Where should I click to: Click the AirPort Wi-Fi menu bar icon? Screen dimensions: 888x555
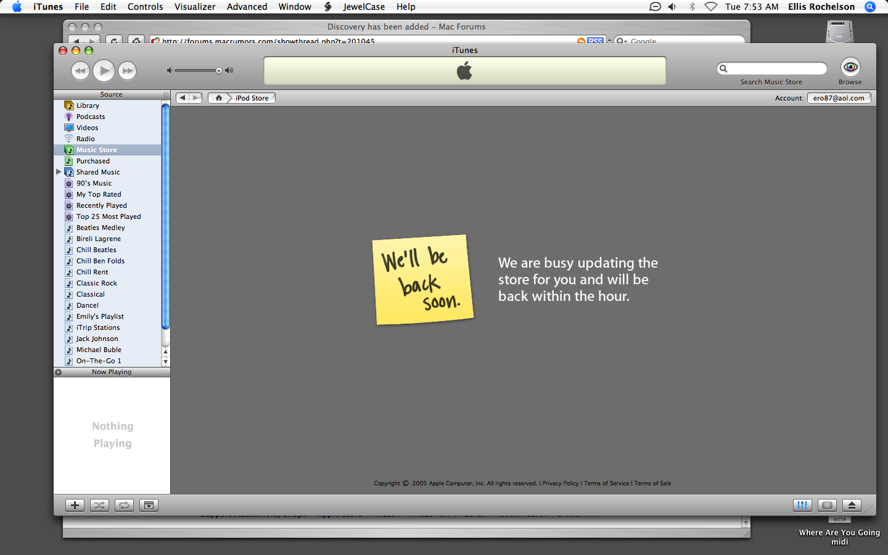click(711, 7)
